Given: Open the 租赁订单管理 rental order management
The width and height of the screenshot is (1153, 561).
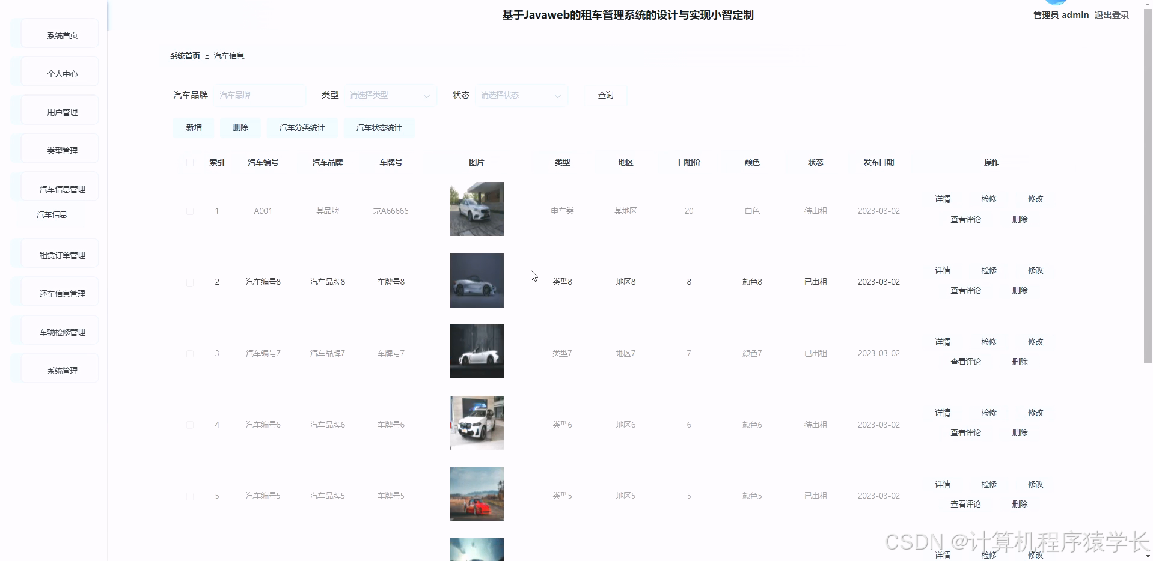Looking at the screenshot, I should pyautogui.click(x=61, y=254).
